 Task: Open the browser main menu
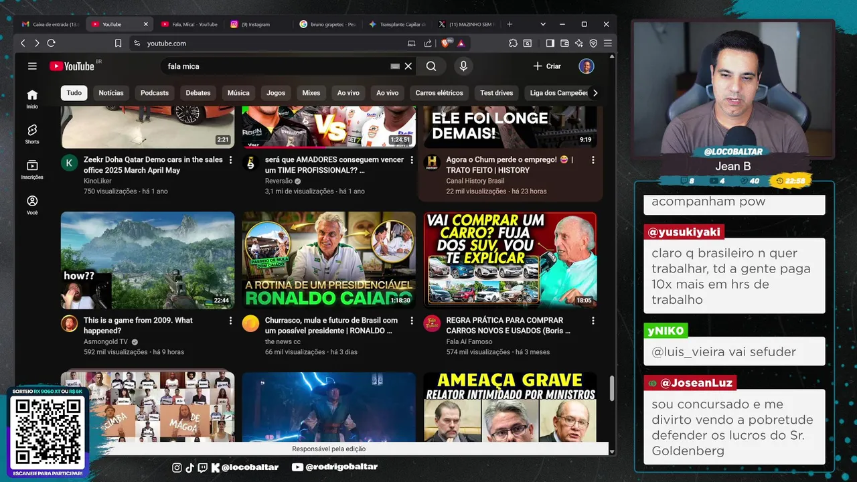608,43
